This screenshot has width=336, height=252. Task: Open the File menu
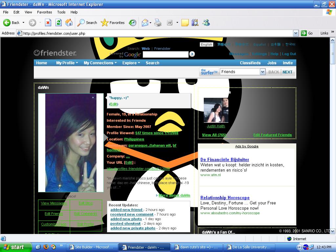(6, 12)
